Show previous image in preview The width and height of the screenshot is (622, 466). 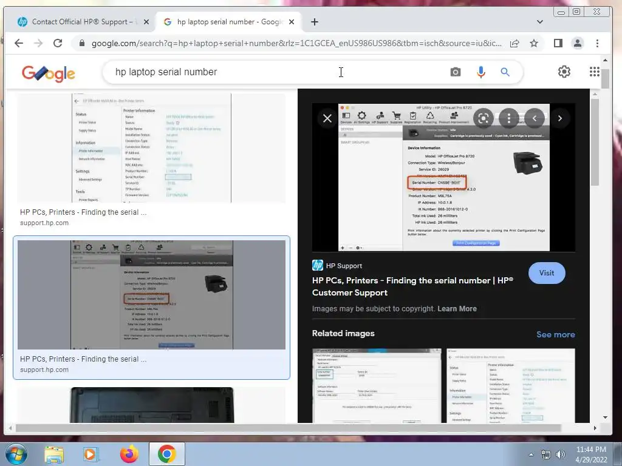(535, 118)
